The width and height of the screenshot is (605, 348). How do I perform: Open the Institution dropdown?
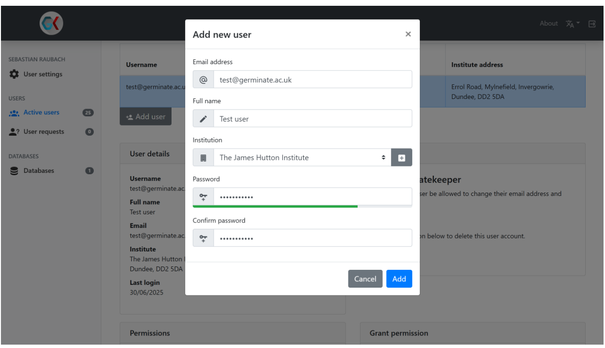coord(302,157)
